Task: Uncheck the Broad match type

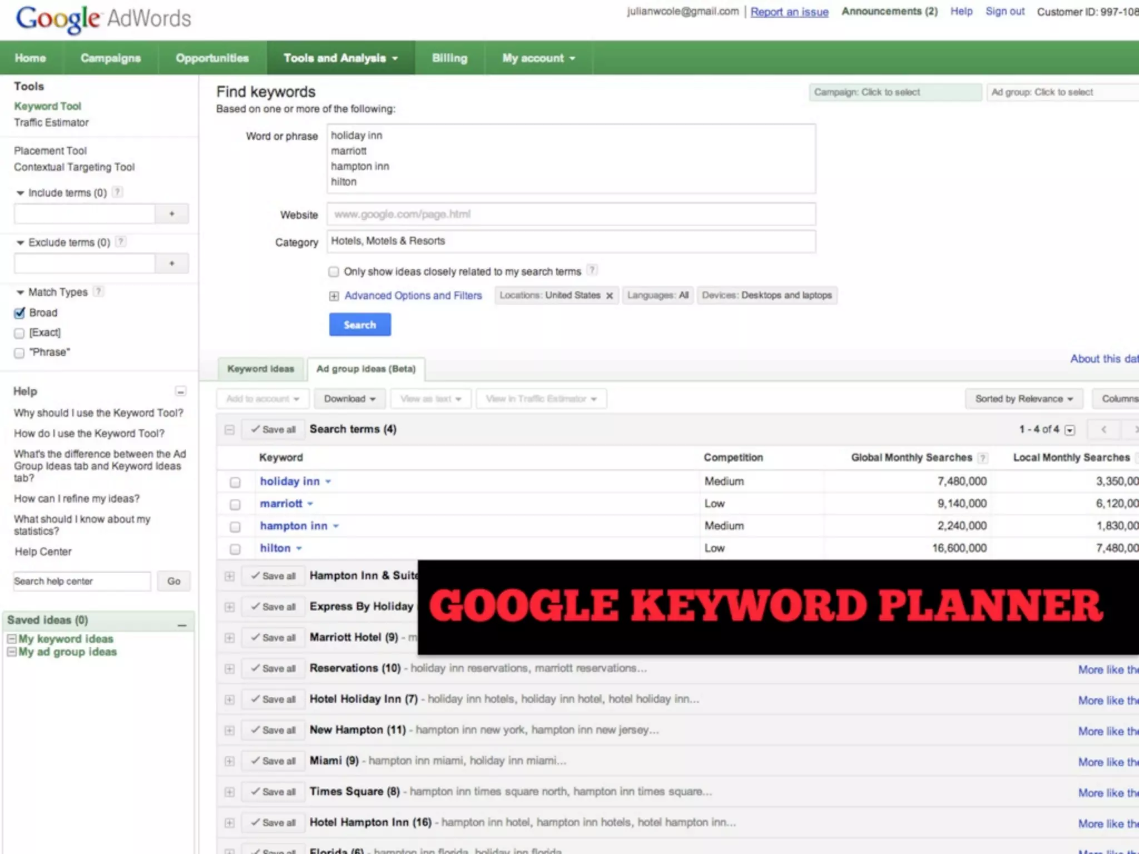Action: point(19,313)
